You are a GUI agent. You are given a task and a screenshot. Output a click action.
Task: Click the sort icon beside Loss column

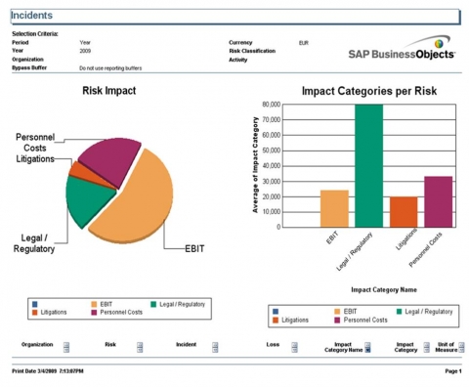click(295, 347)
